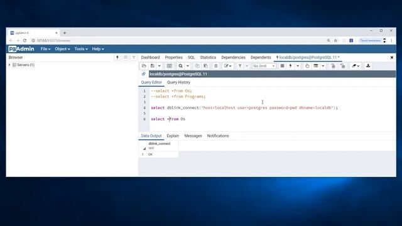This screenshot has height=226, width=402.
Task: Click the localdb/postgres@PostgreSQL 11 connection bar
Action: (272, 74)
